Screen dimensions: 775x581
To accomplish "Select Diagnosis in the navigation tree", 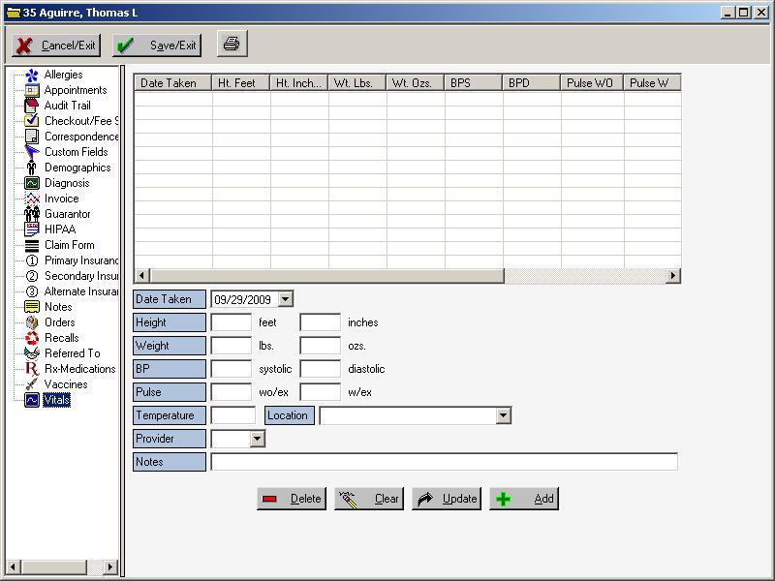I will pos(66,183).
